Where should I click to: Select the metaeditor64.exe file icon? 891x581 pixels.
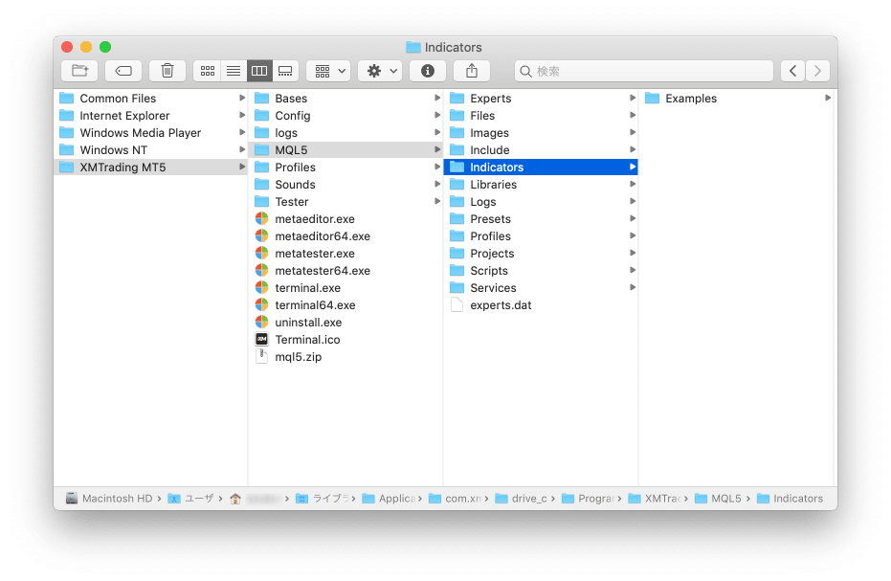click(x=261, y=235)
